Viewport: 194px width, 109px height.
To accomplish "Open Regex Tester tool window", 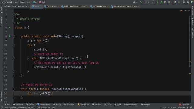I will 44,104.
